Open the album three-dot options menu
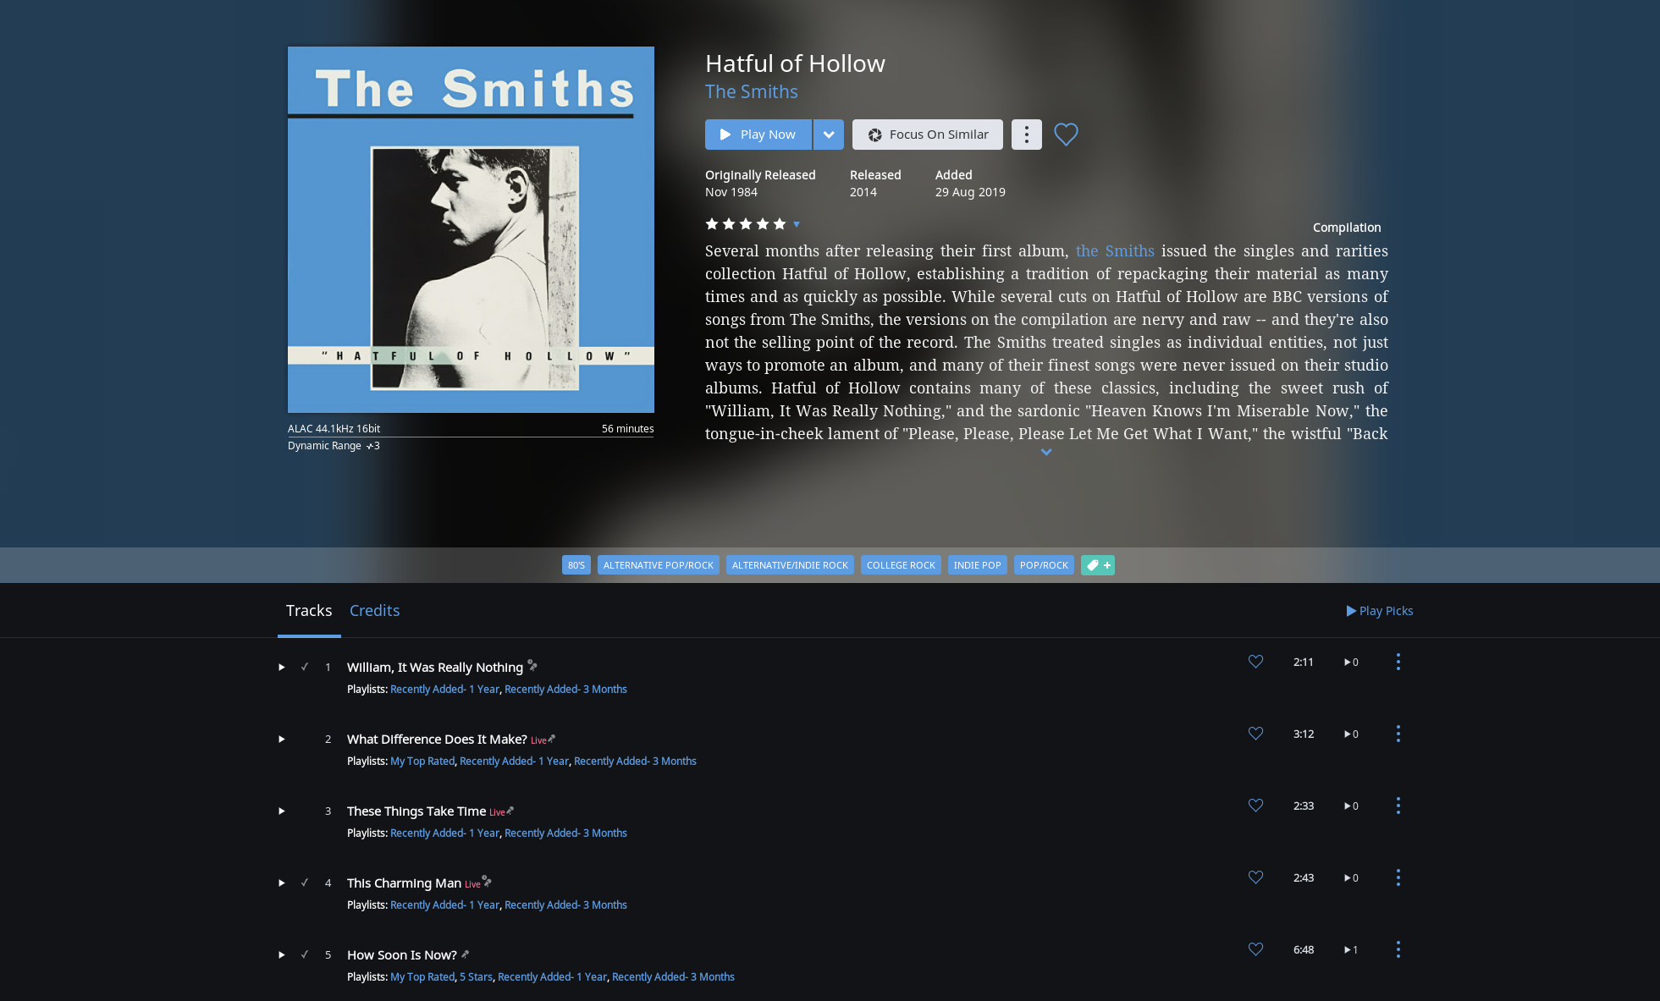 [1026, 135]
